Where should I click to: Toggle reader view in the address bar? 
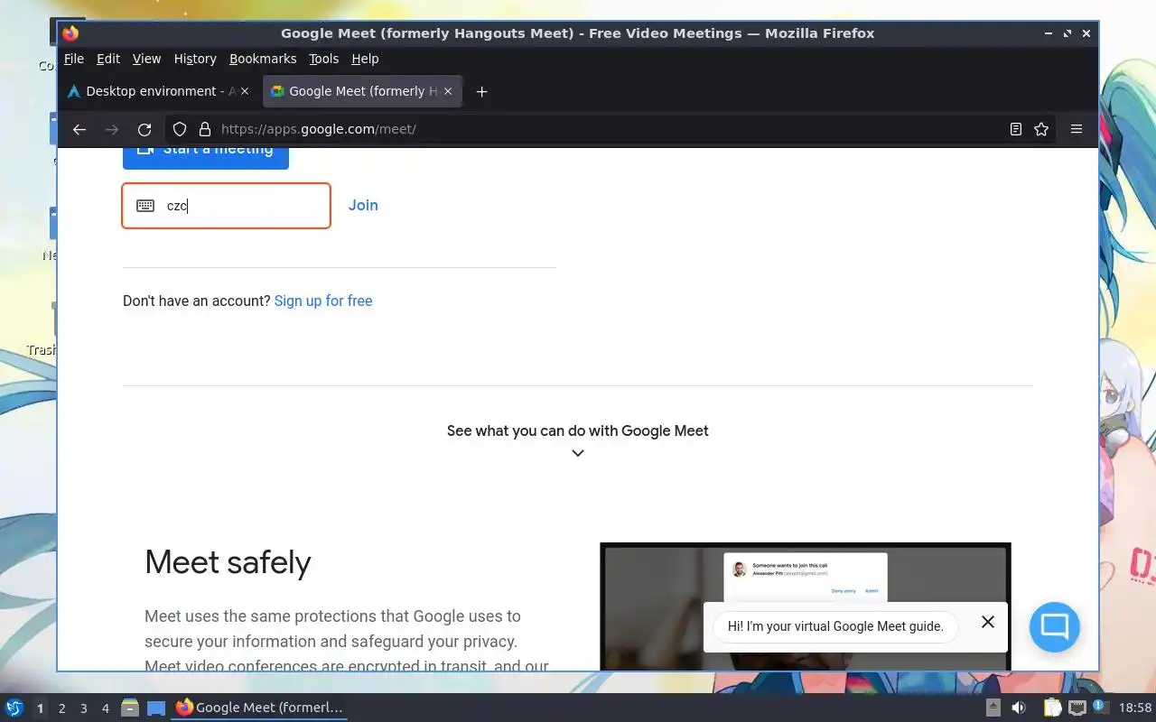[1016, 129]
